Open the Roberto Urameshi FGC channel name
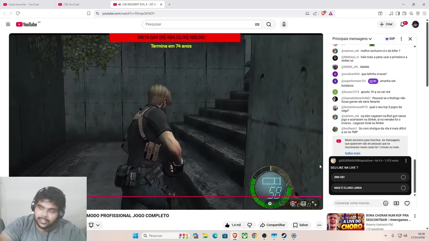The width and height of the screenshot is (429, 241). pyautogui.click(x=379, y=225)
